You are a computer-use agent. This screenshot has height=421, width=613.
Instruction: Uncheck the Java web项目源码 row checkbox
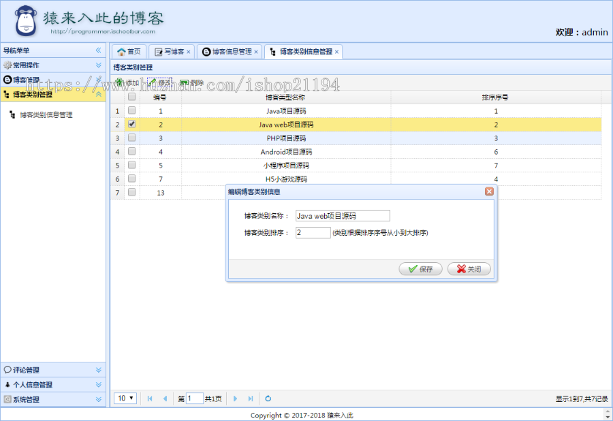coord(131,124)
